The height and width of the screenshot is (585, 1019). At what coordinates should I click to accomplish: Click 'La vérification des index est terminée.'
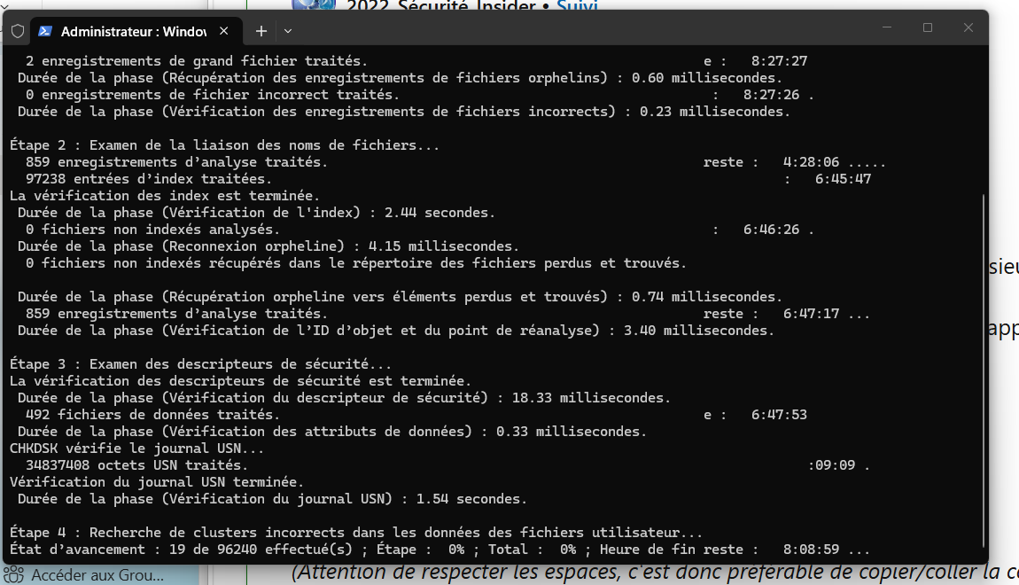point(165,196)
